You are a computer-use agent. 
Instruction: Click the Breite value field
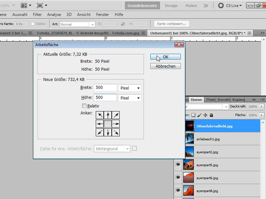(105, 88)
